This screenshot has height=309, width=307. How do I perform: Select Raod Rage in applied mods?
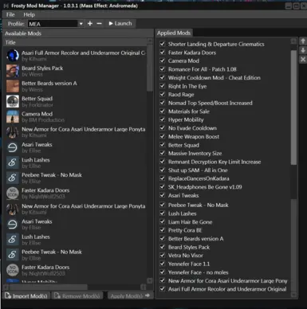[x=181, y=95]
